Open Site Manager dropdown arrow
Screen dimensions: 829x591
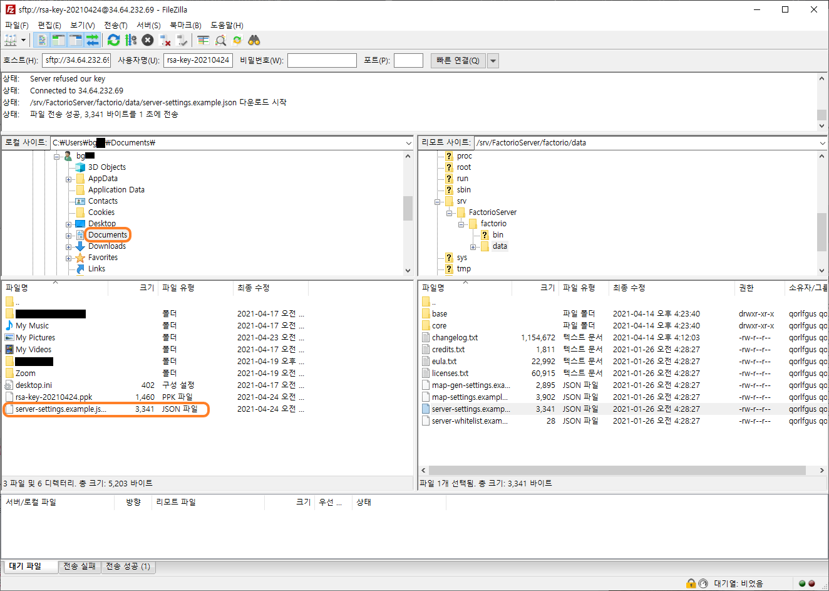tap(24, 40)
